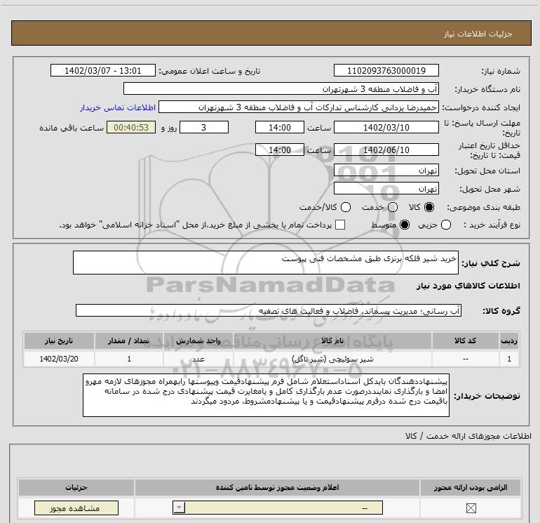Toggle the الزامی بودن ارائه مجوز checkbox
Image resolution: width=540 pixels, height=523 pixels.
click(x=471, y=508)
